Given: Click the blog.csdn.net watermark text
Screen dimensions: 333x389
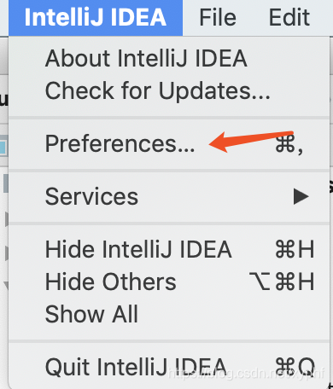Looking at the screenshot, I should (247, 373).
